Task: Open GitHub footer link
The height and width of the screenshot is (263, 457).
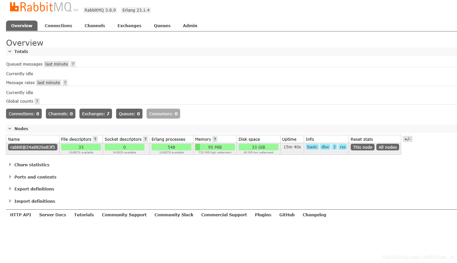Action: click(x=287, y=215)
